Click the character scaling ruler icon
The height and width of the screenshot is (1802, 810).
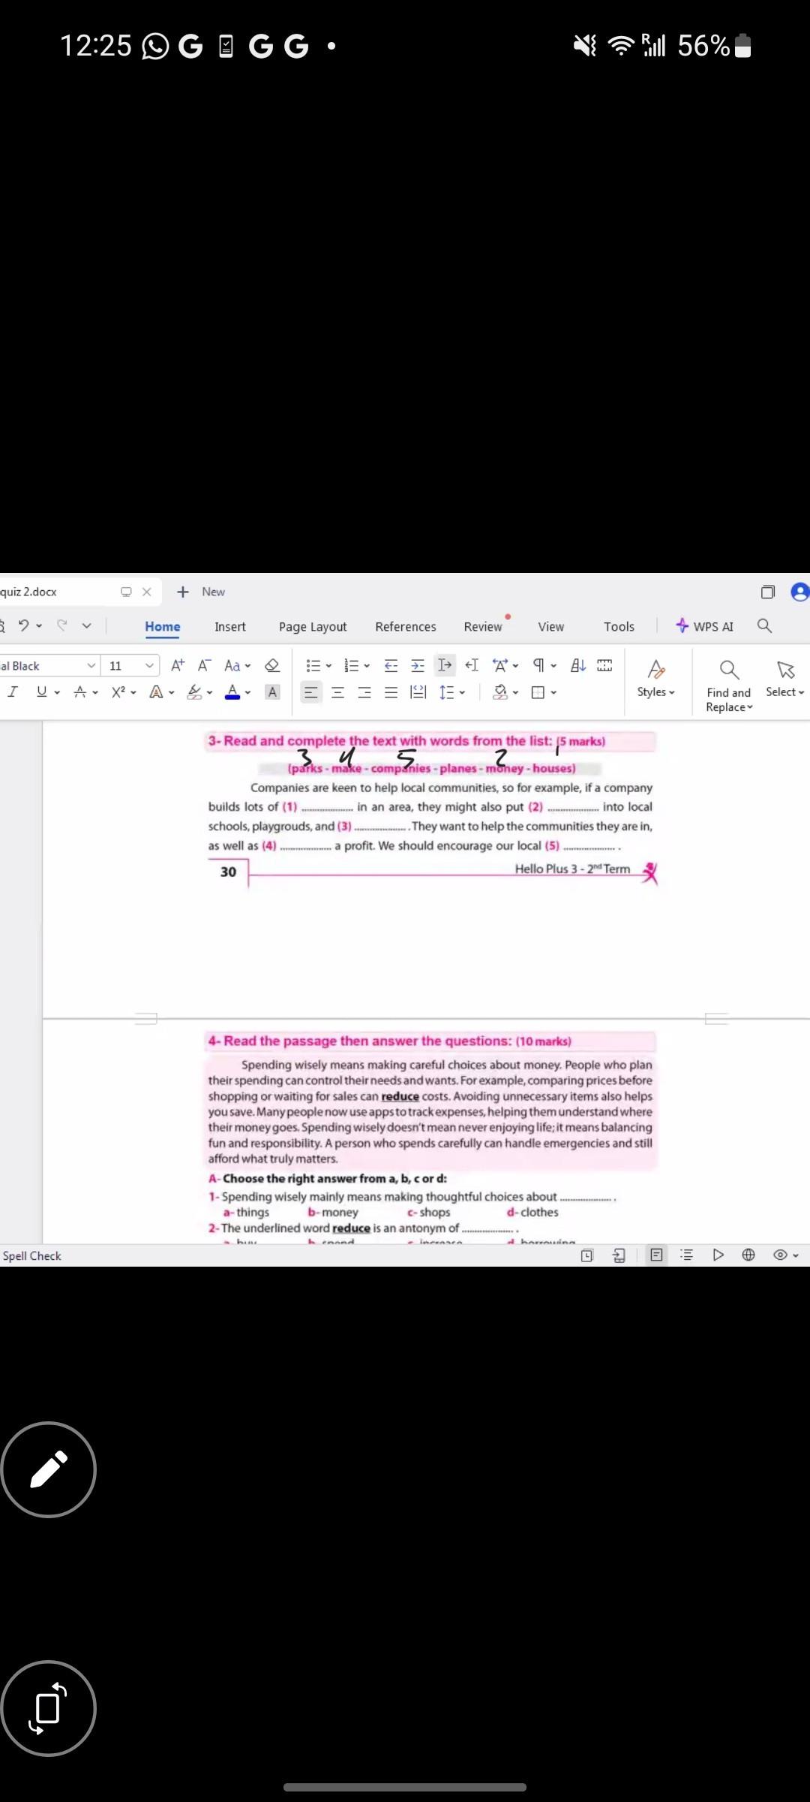(x=604, y=665)
